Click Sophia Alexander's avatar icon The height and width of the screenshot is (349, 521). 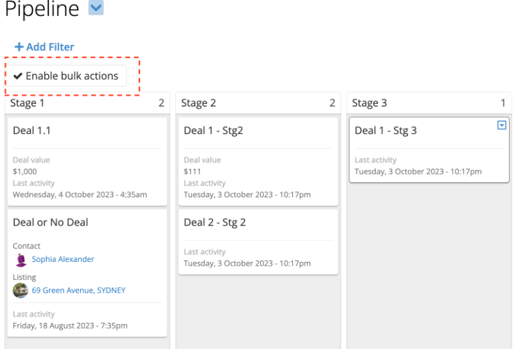(x=21, y=259)
